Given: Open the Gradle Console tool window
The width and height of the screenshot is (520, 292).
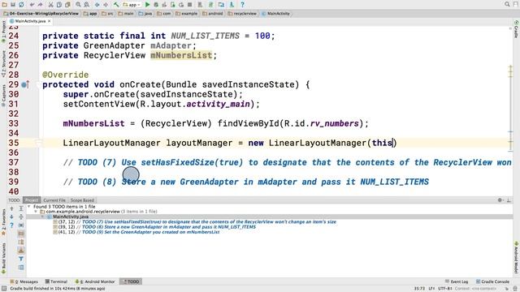Looking at the screenshot, I should click(493, 281).
